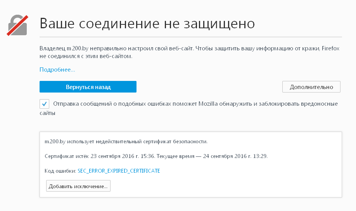The image size is (356, 211).
Task: Click the word "Mozilla" in the checkbox label
Action: [208, 104]
